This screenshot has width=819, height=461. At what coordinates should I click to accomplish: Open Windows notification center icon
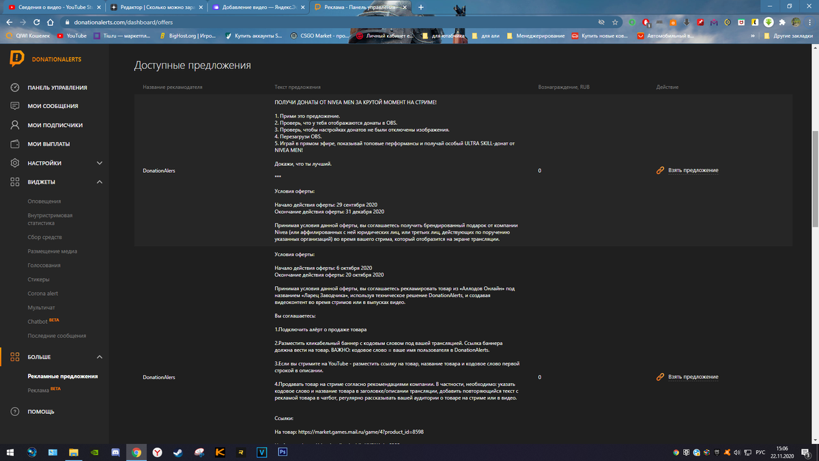(x=805, y=452)
